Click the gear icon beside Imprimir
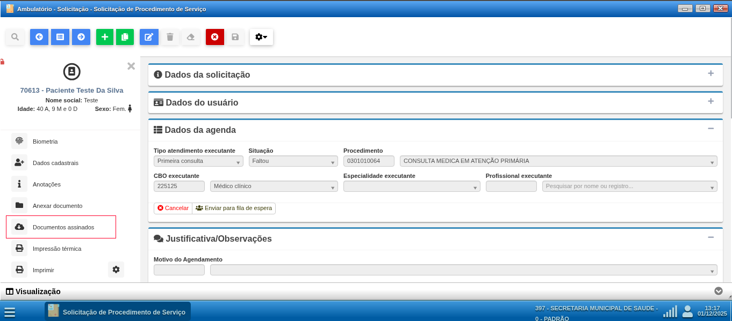This screenshot has height=321, width=732. click(116, 270)
